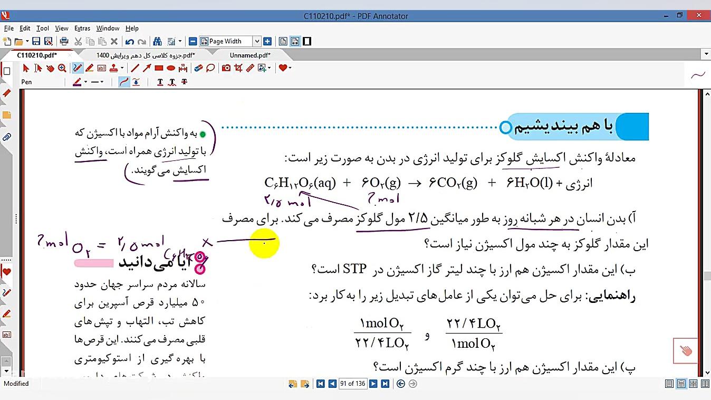Screen dimensions: 711x400
Task: Expand the Favorites heart dropdown arrow
Action: 290,68
